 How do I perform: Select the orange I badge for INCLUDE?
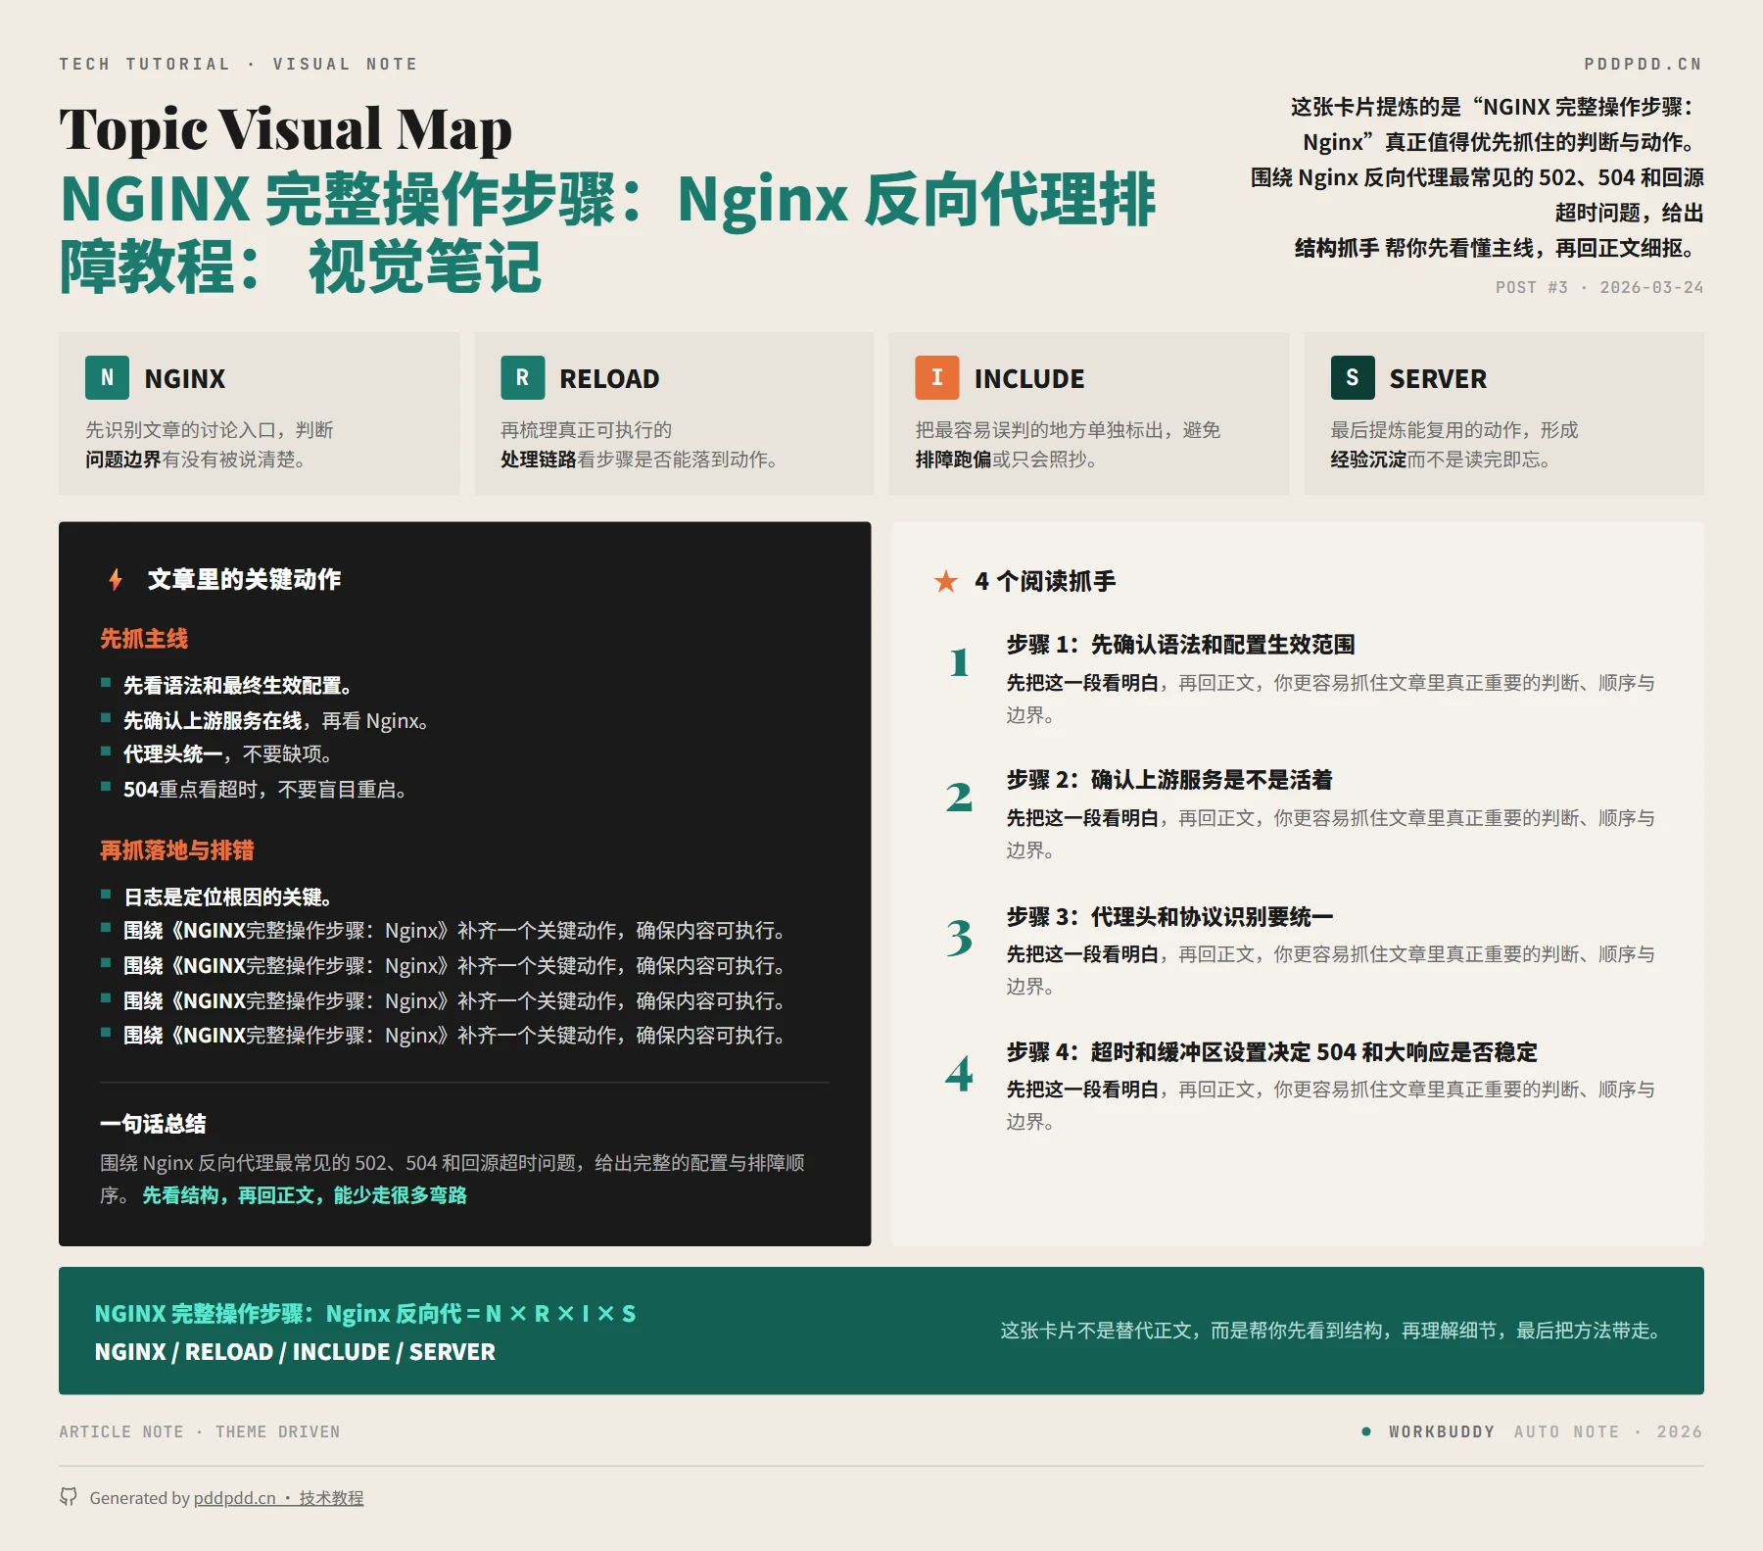(x=937, y=378)
